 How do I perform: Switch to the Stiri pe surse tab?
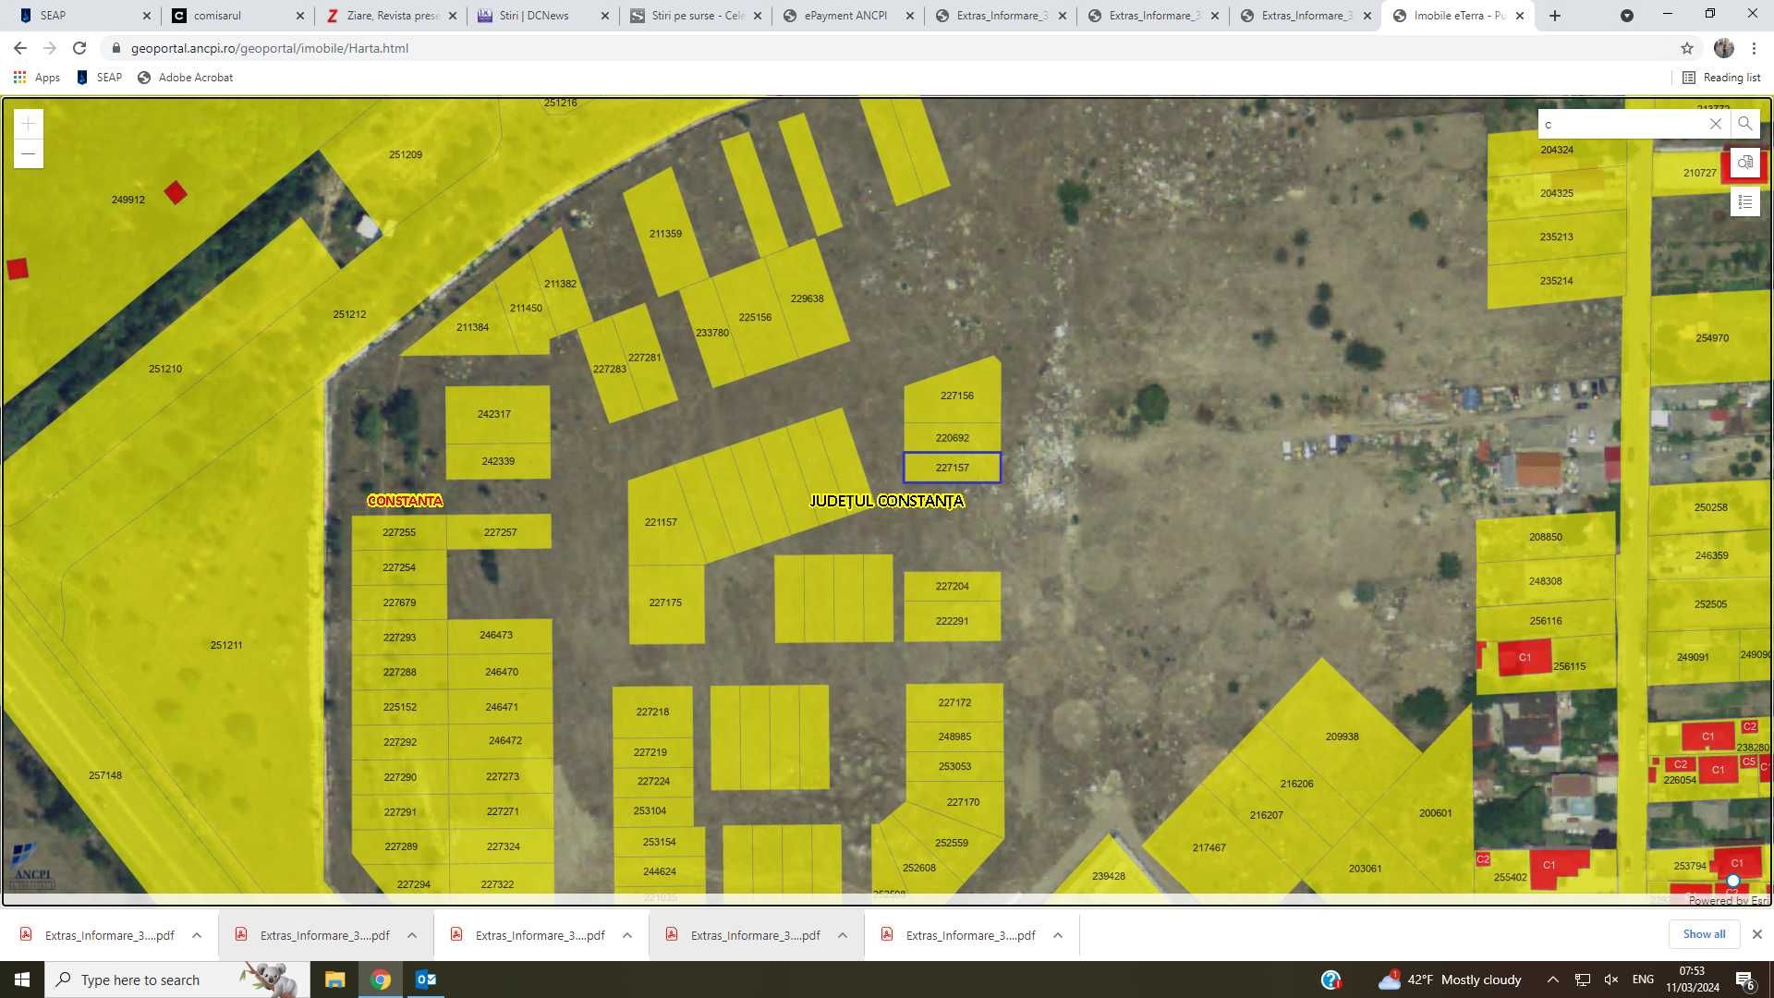point(696,16)
